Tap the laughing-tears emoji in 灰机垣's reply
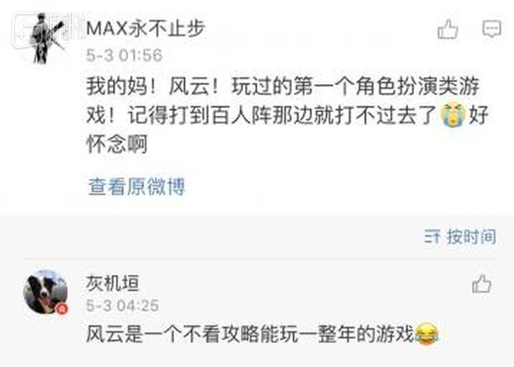 [426, 333]
